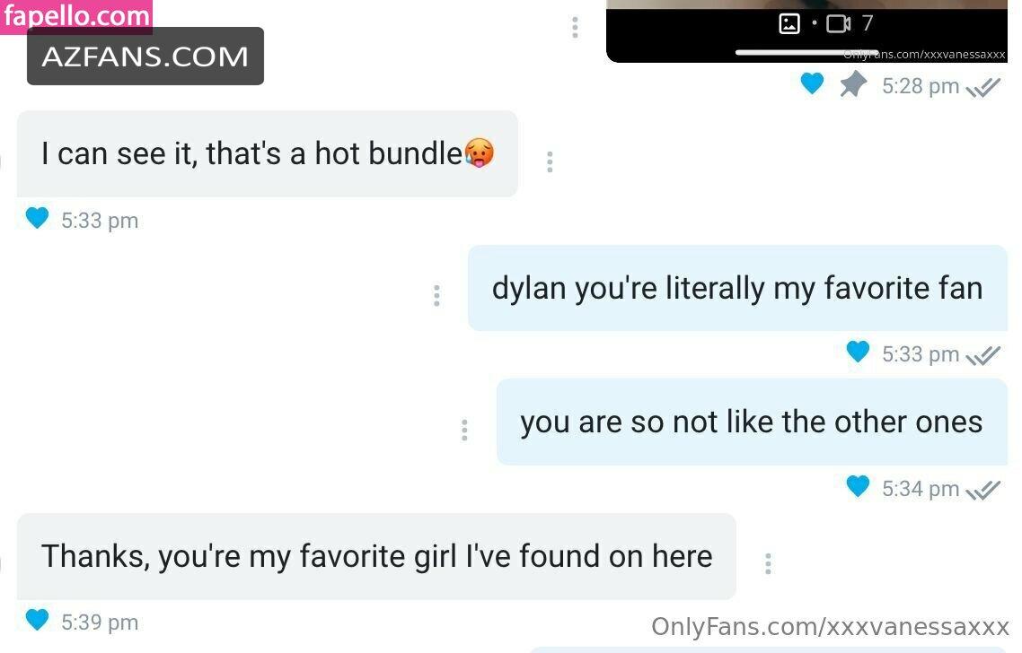This screenshot has width=1022, height=653.
Task: Click the fapello.com watermark link
Action: tap(76, 15)
